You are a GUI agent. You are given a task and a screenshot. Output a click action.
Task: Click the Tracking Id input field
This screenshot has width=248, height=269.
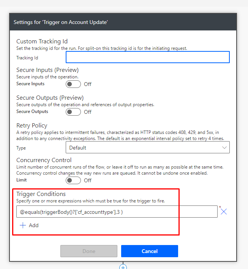pos(148,57)
